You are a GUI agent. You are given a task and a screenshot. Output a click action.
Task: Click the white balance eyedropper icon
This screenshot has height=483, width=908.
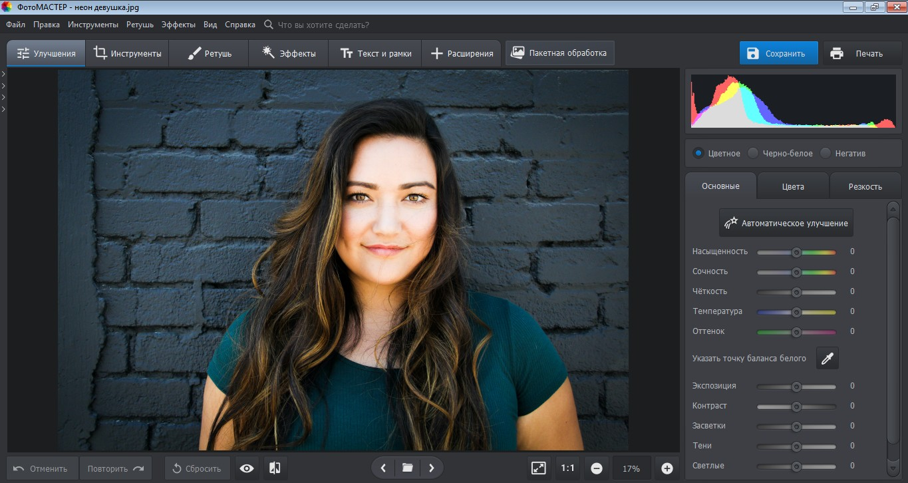(827, 359)
